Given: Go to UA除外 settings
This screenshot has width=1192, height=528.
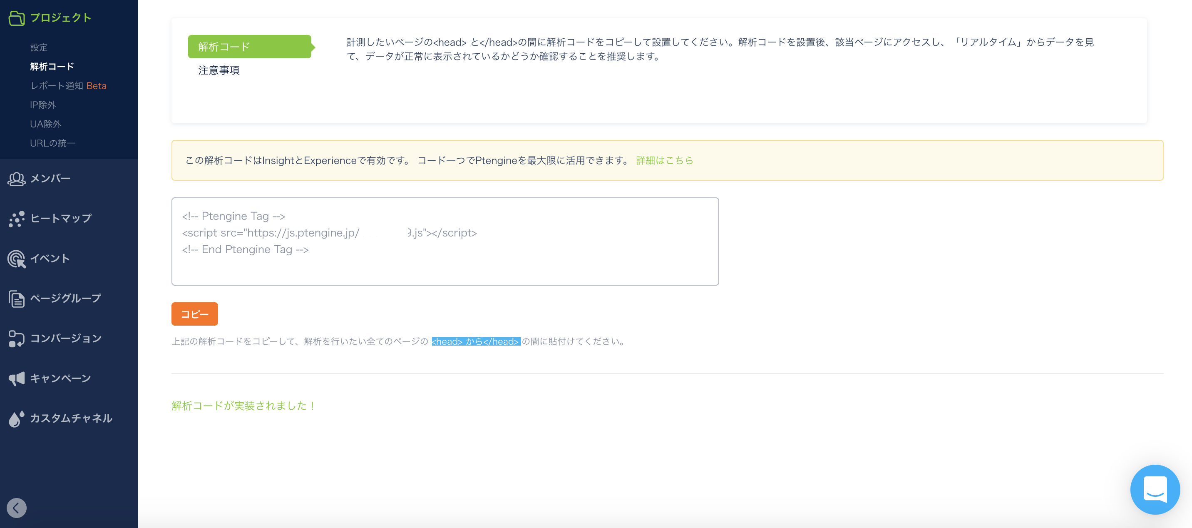Looking at the screenshot, I should coord(45,124).
